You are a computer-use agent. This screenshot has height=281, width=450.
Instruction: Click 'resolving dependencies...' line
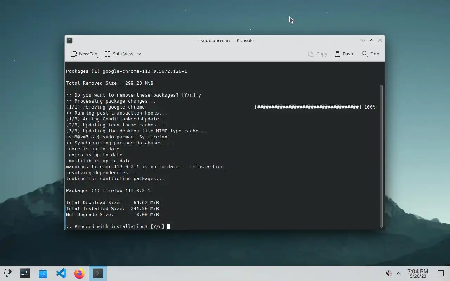pyautogui.click(x=101, y=172)
